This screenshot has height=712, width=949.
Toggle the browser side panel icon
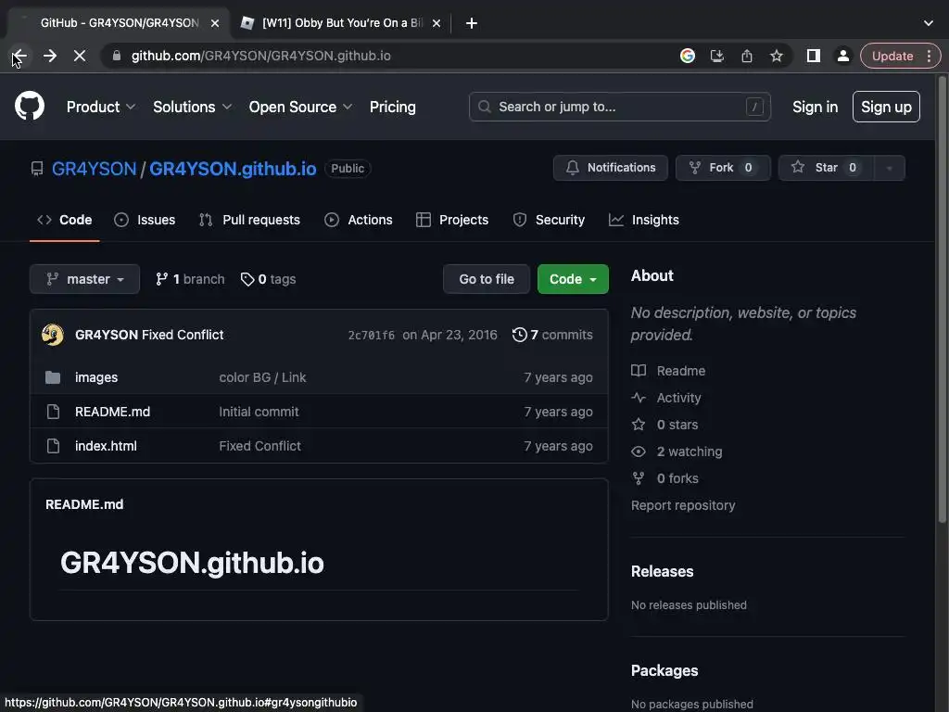click(x=814, y=56)
